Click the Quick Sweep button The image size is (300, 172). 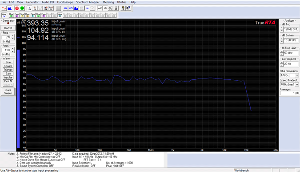click(8, 92)
